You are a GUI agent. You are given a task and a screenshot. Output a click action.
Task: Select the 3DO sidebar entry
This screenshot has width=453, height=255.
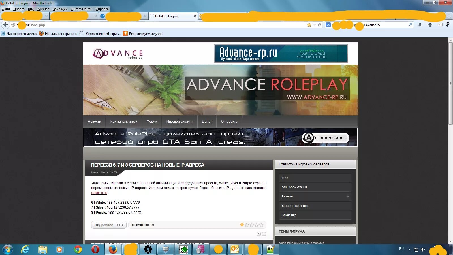coord(315,178)
